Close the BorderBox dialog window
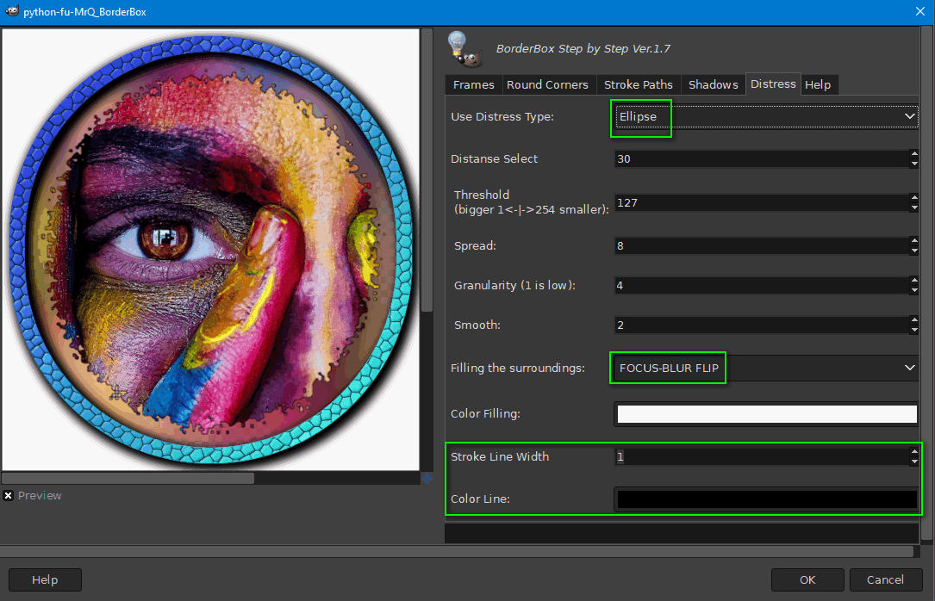This screenshot has width=935, height=601. 920,11
